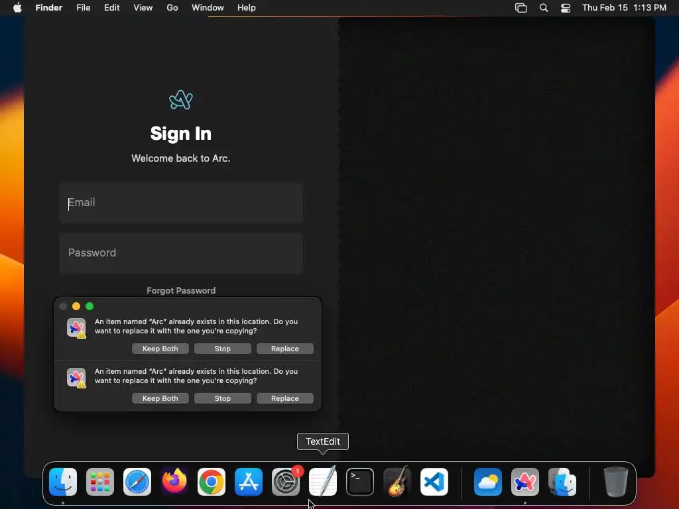The height and width of the screenshot is (509, 679).
Task: Open Launchpad in the Dock
Action: pos(100,482)
